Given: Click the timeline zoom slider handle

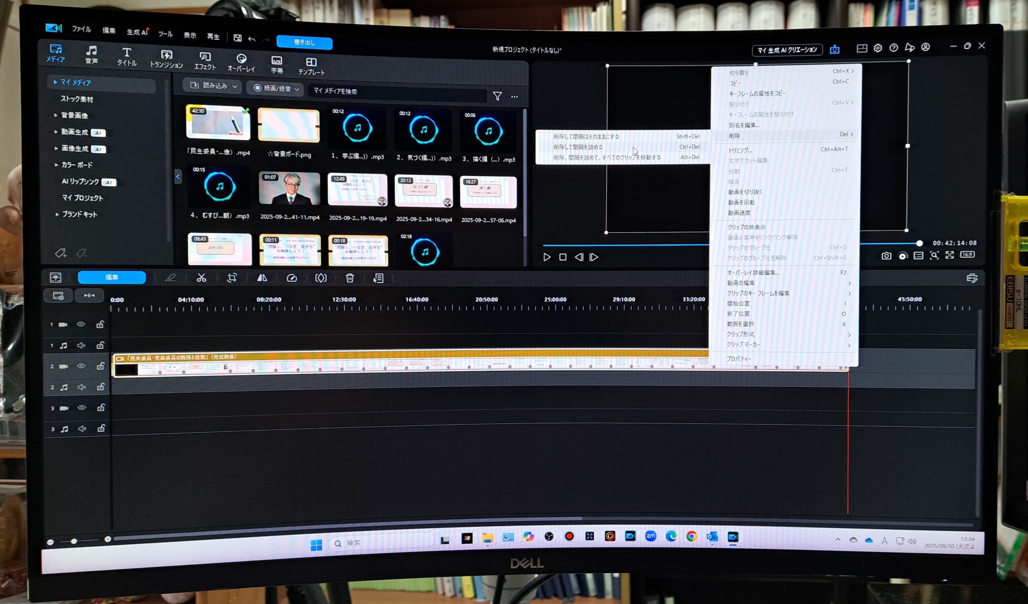Looking at the screenshot, I should point(74,541).
